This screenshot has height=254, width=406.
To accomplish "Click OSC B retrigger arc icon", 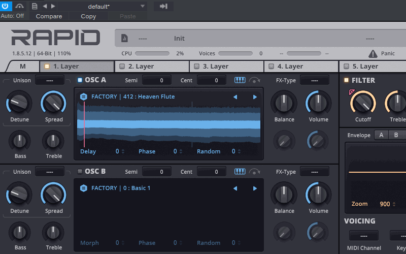I will coord(254,172).
